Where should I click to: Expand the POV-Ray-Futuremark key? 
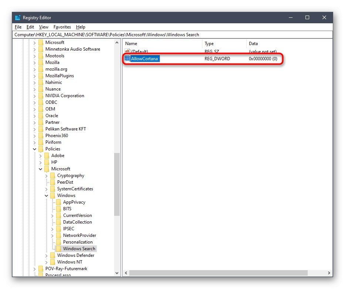pyautogui.click(x=35, y=269)
